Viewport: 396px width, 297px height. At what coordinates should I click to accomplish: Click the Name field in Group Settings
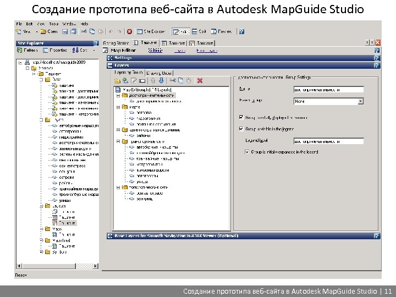(328, 90)
